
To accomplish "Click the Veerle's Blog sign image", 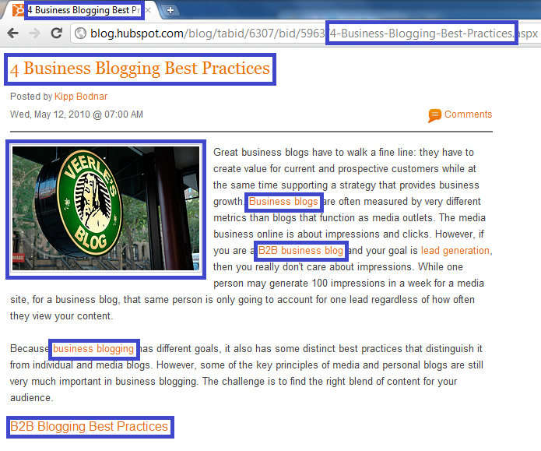I will 106,209.
